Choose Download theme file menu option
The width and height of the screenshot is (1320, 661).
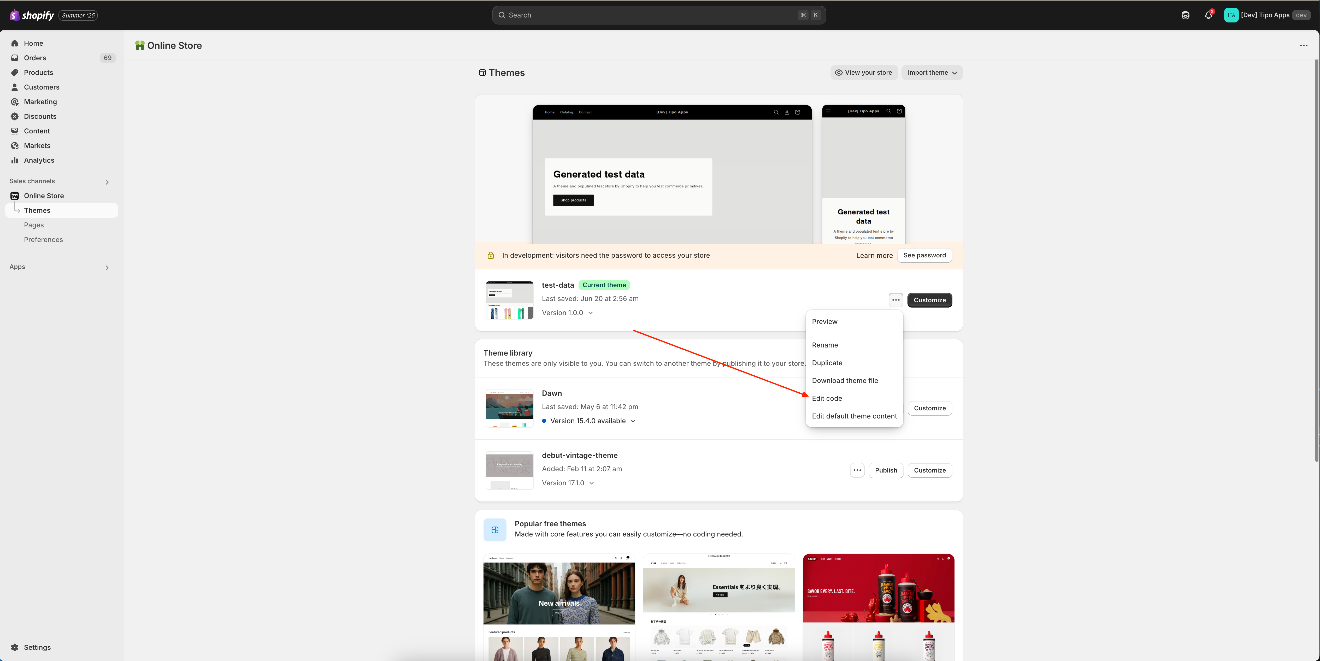tap(845, 381)
